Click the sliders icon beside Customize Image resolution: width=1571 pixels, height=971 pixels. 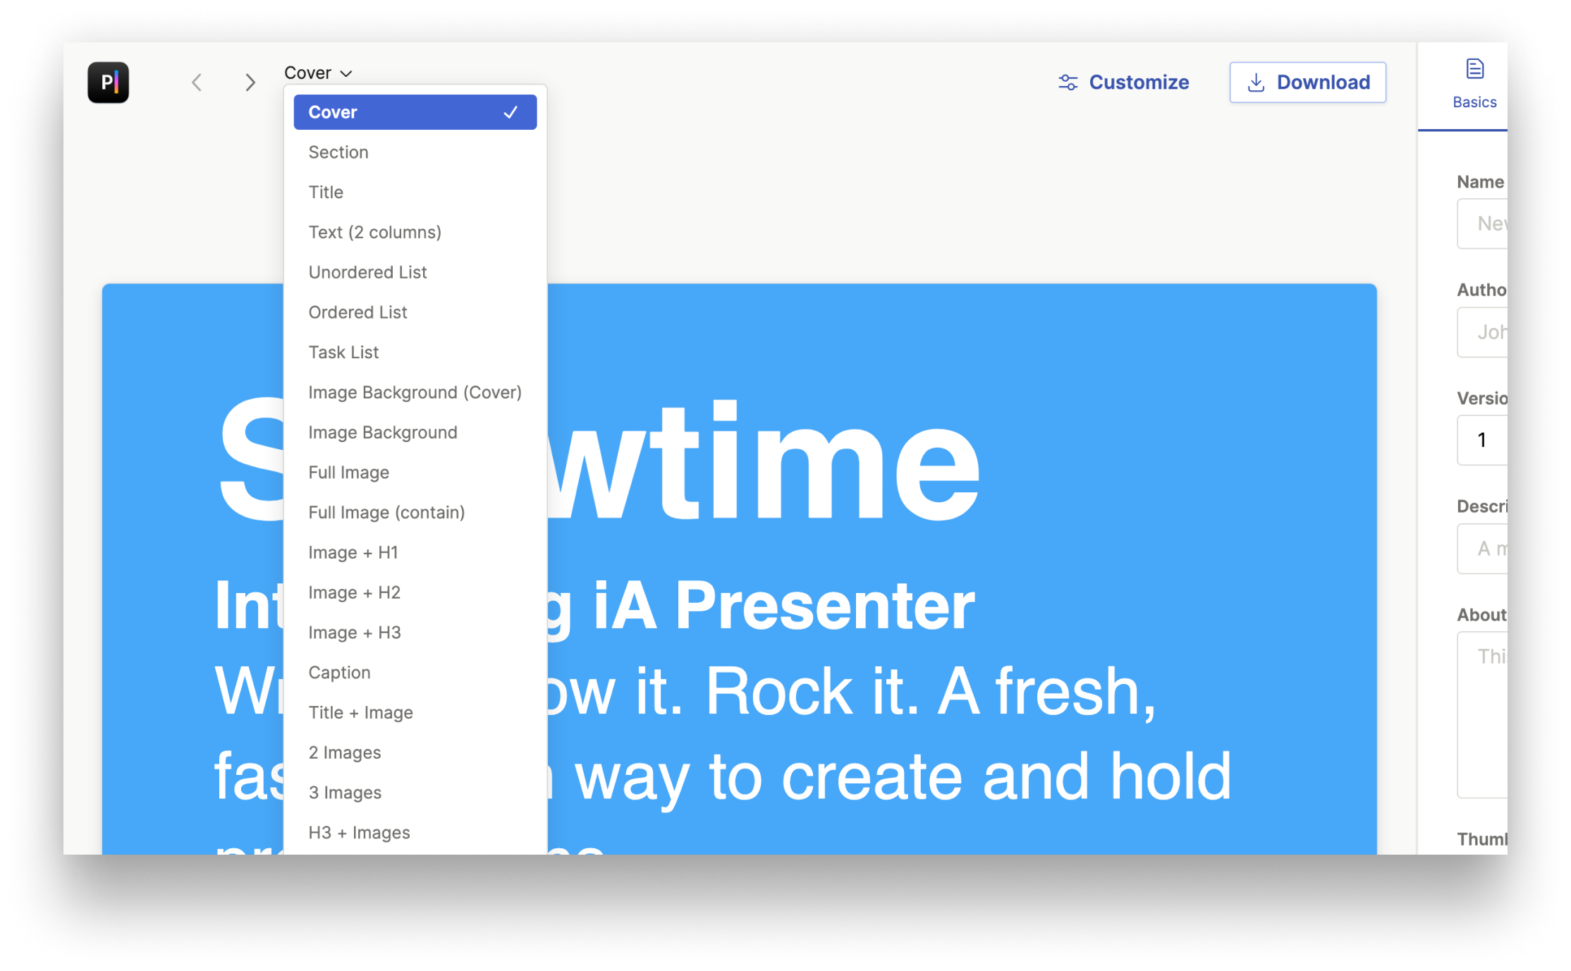click(1068, 83)
